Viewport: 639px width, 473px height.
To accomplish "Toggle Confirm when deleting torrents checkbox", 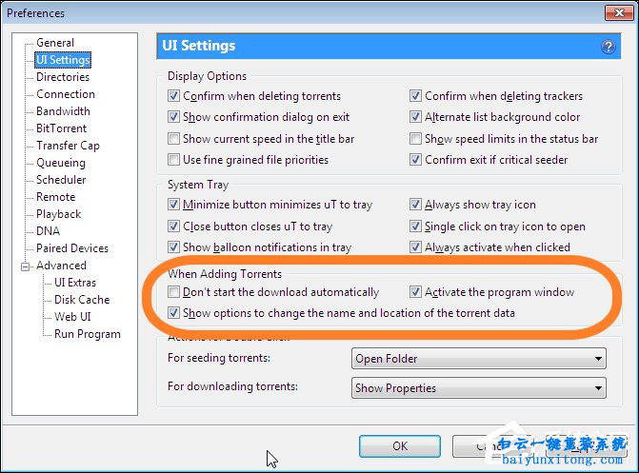I will (173, 96).
